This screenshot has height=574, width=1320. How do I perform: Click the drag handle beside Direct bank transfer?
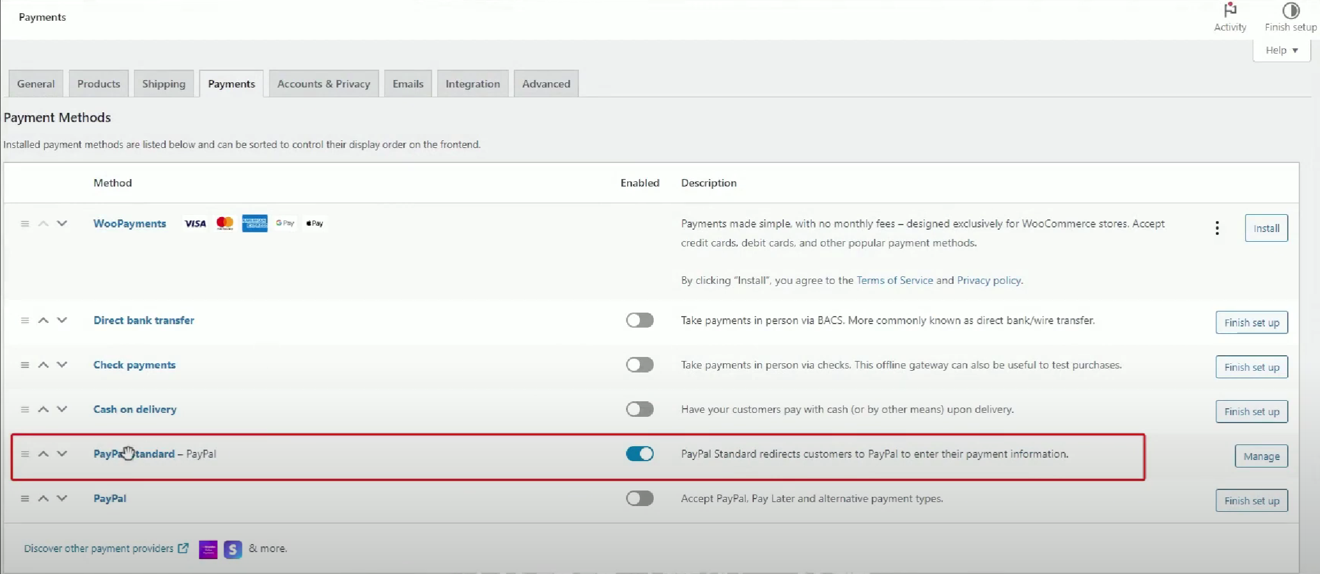click(x=25, y=320)
